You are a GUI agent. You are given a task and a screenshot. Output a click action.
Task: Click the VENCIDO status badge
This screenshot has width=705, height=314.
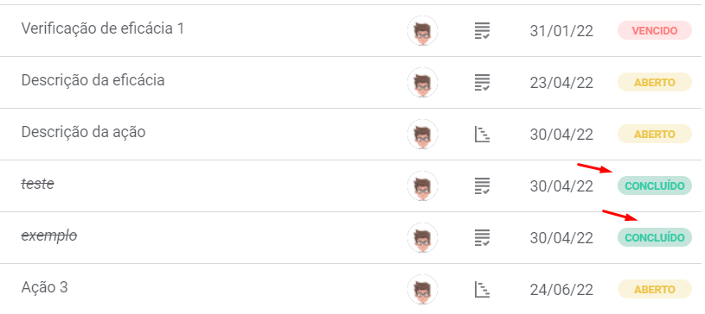[654, 30]
